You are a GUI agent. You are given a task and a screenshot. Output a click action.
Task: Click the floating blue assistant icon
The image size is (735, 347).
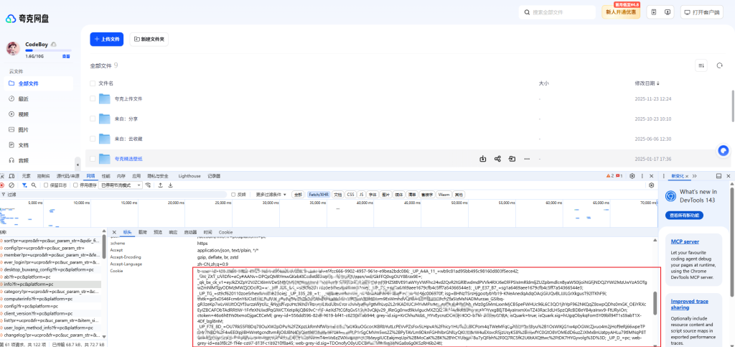click(x=724, y=151)
